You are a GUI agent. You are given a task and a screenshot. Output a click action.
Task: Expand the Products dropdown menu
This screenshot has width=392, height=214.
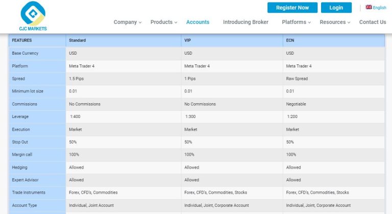click(164, 22)
